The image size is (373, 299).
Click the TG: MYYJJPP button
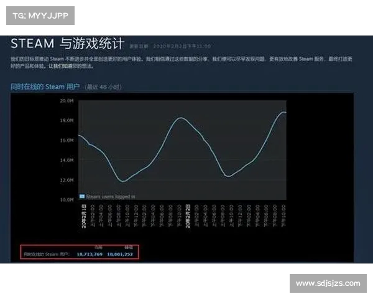coord(40,16)
